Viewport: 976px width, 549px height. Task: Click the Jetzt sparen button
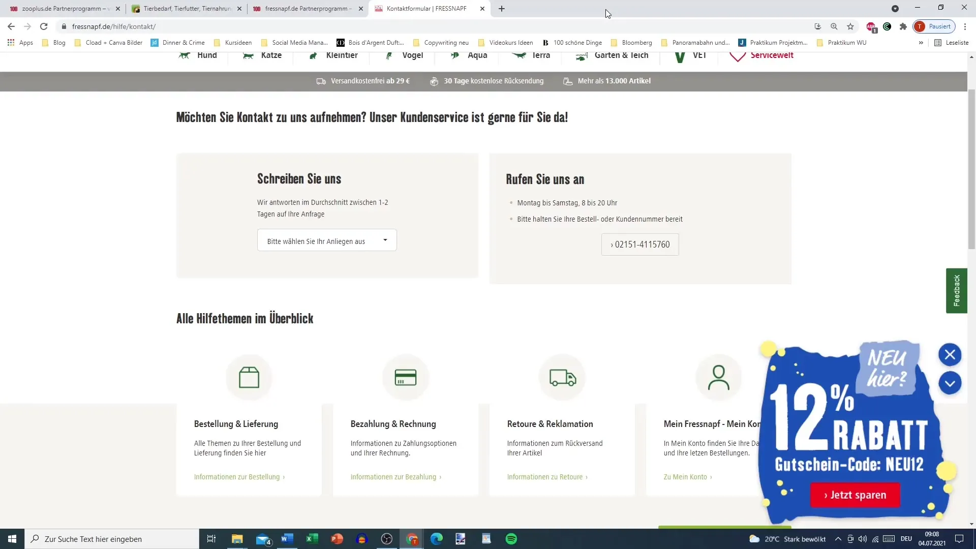click(855, 495)
